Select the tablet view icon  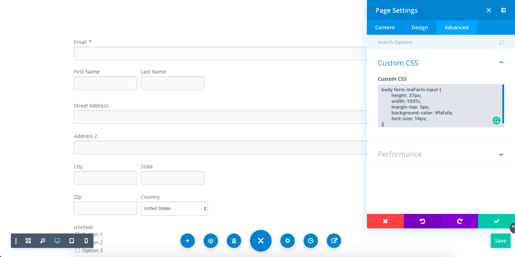click(72, 241)
